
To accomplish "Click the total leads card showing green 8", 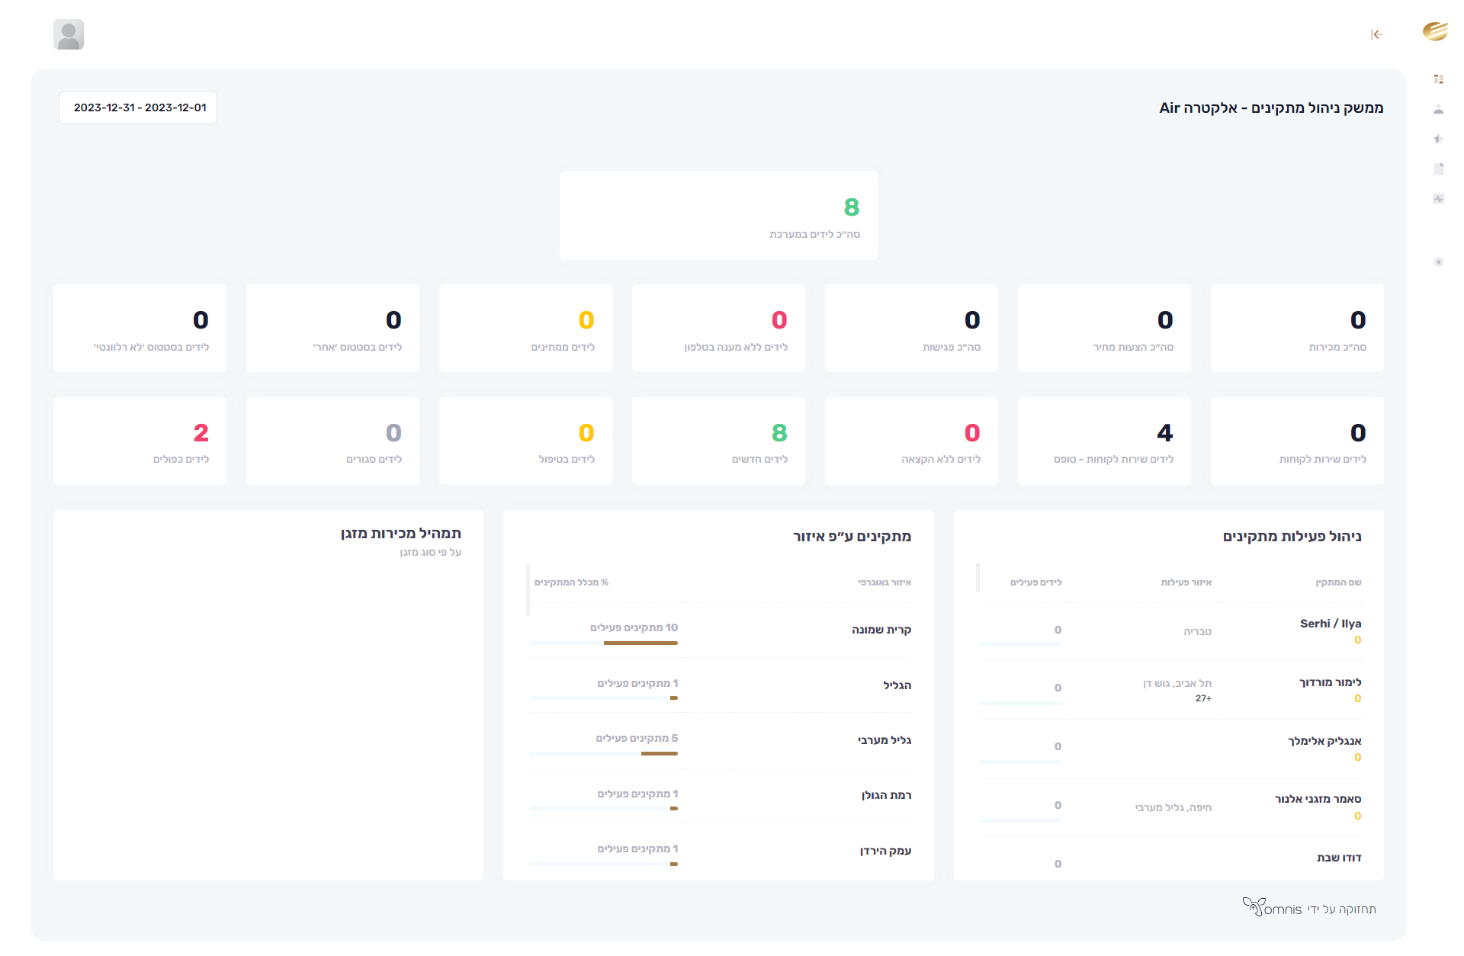I will point(718,216).
